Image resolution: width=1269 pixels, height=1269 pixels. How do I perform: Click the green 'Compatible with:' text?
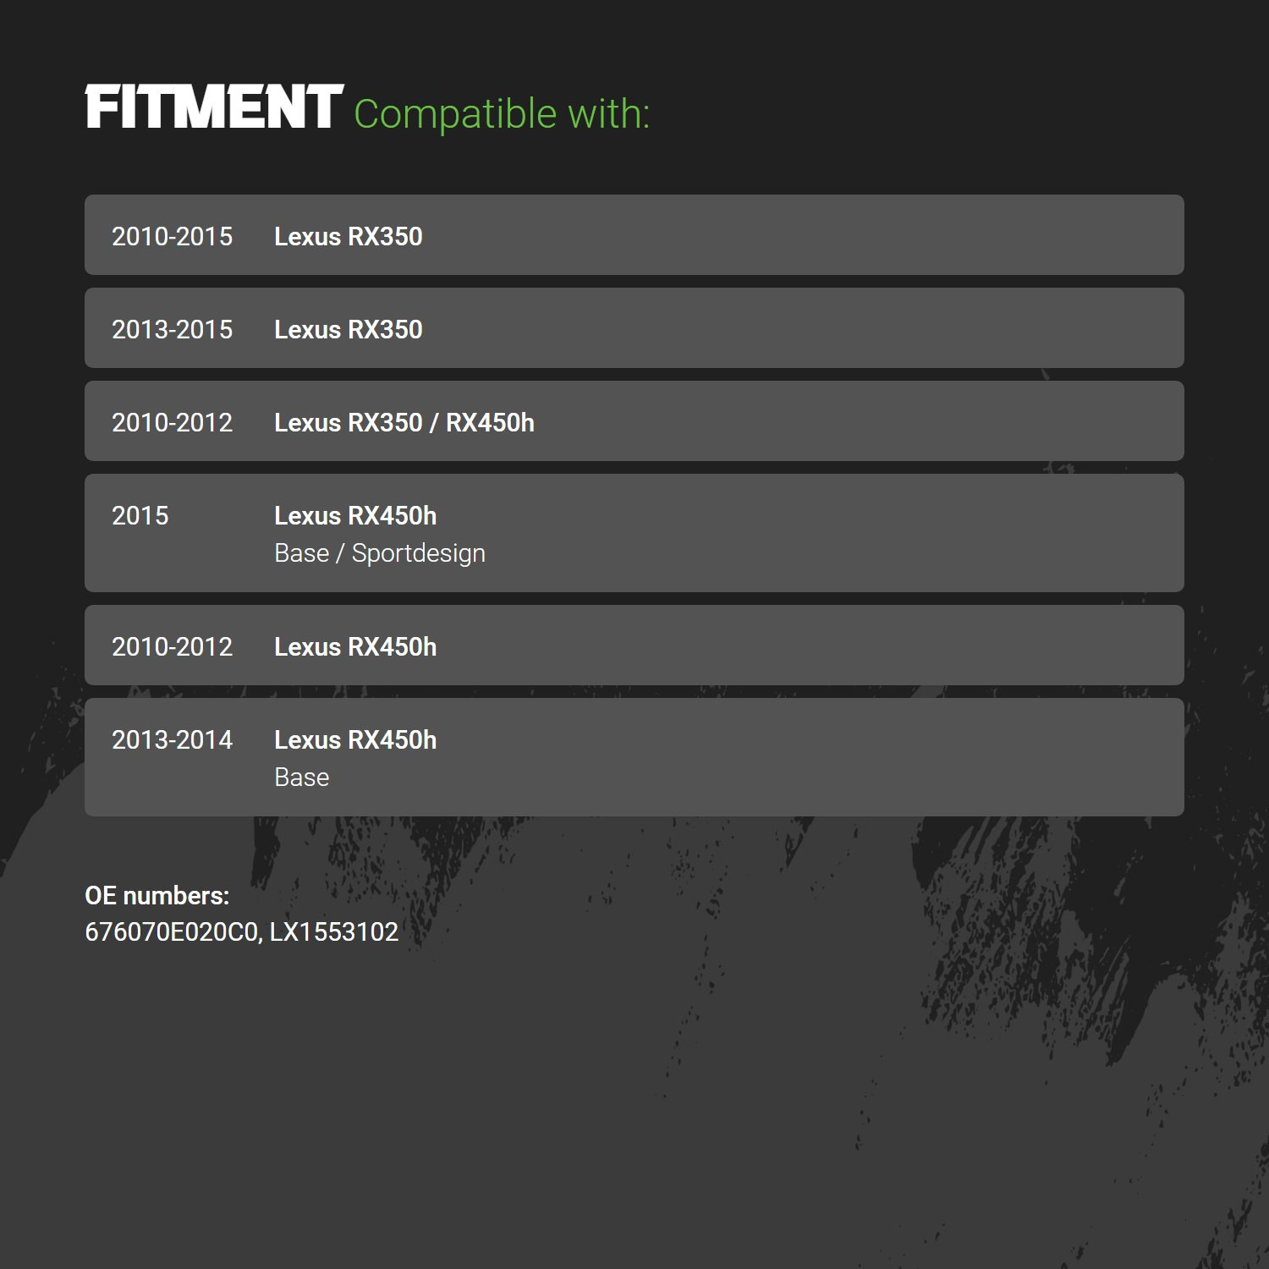[x=502, y=113]
